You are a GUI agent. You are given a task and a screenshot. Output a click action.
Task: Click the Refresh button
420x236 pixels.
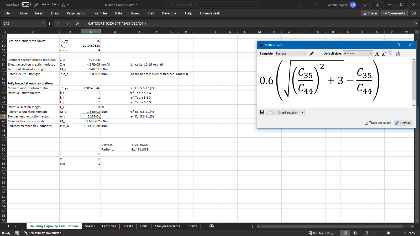coord(403,123)
